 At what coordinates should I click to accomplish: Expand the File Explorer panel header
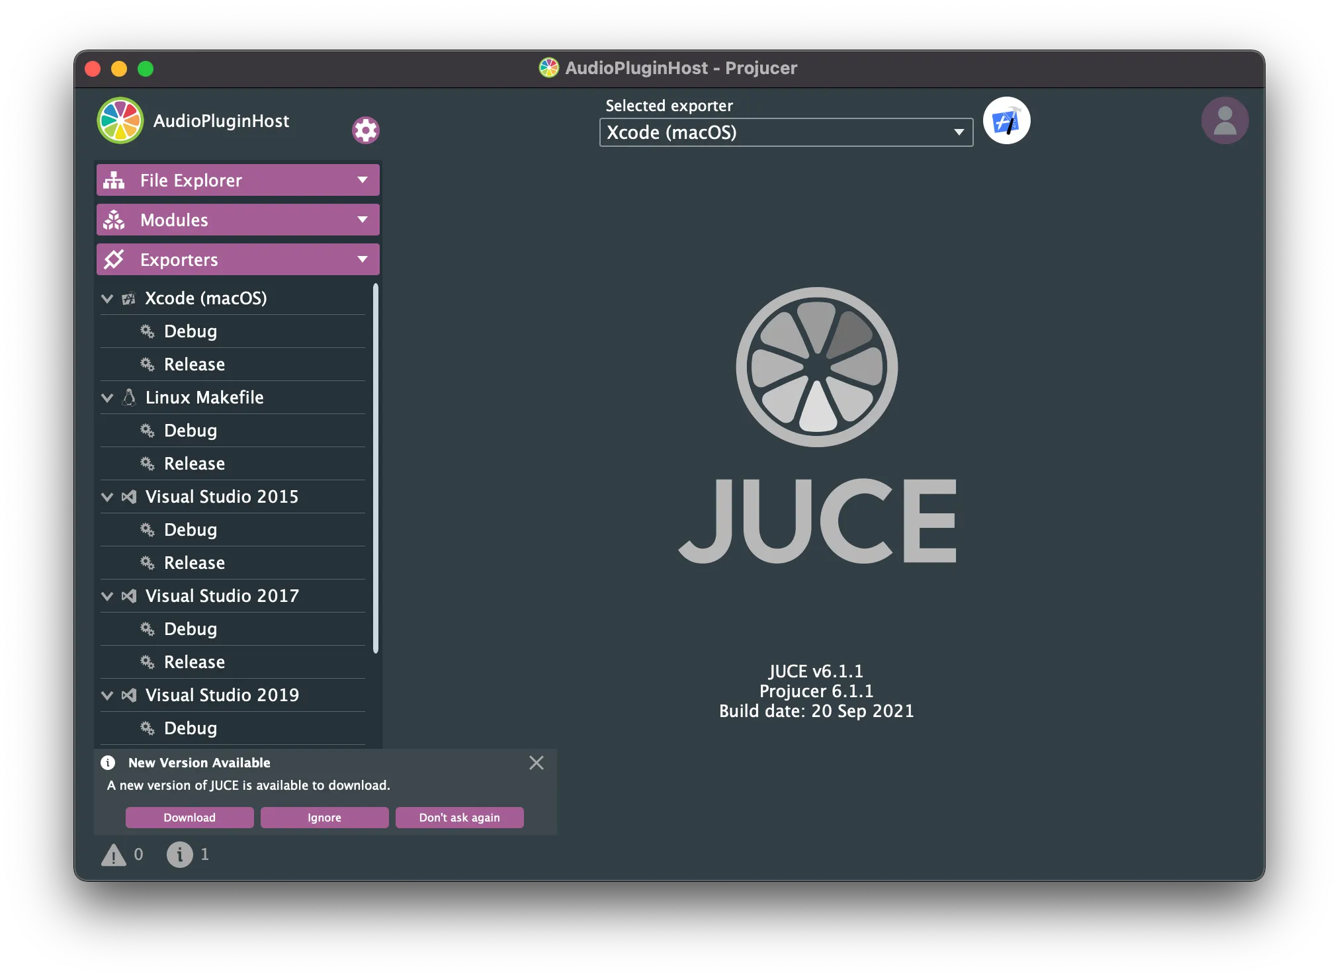(238, 180)
